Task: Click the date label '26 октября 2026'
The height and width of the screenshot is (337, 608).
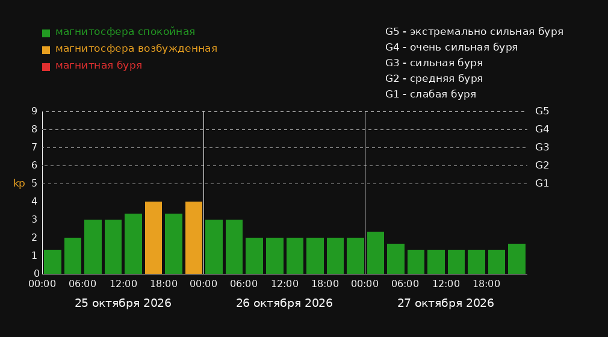Action: (284, 303)
